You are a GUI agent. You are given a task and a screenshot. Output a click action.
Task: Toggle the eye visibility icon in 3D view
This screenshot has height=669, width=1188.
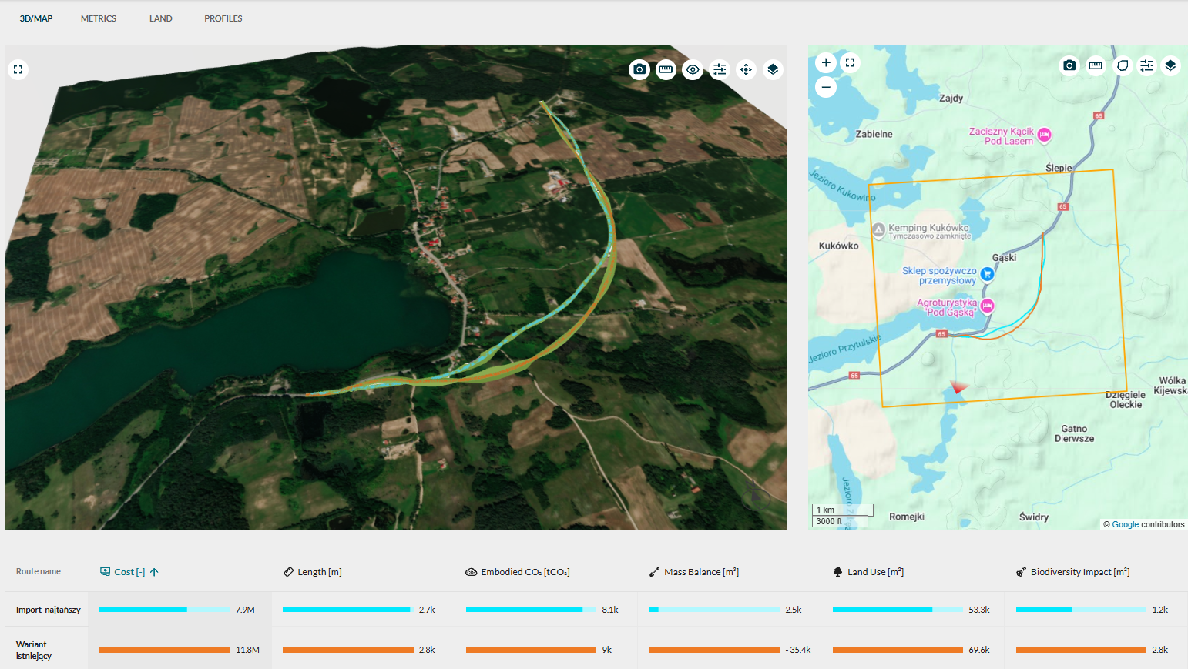(x=693, y=70)
